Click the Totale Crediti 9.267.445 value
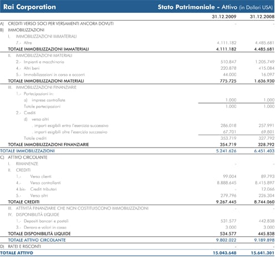 coord(226,202)
